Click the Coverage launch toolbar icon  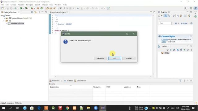coord(26,8)
